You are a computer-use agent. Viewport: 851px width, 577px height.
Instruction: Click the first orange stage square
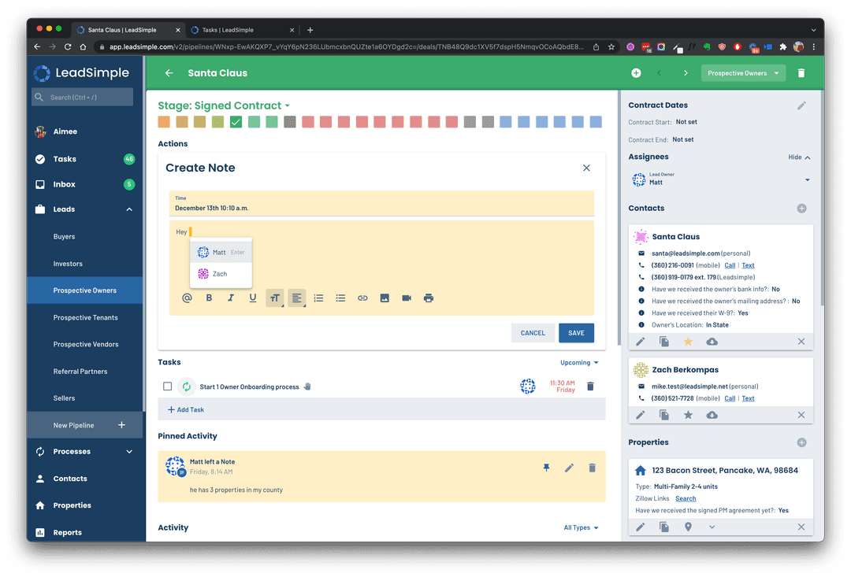point(164,122)
